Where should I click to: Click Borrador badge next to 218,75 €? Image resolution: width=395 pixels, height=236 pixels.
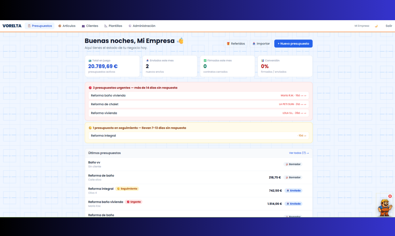tap(293, 177)
